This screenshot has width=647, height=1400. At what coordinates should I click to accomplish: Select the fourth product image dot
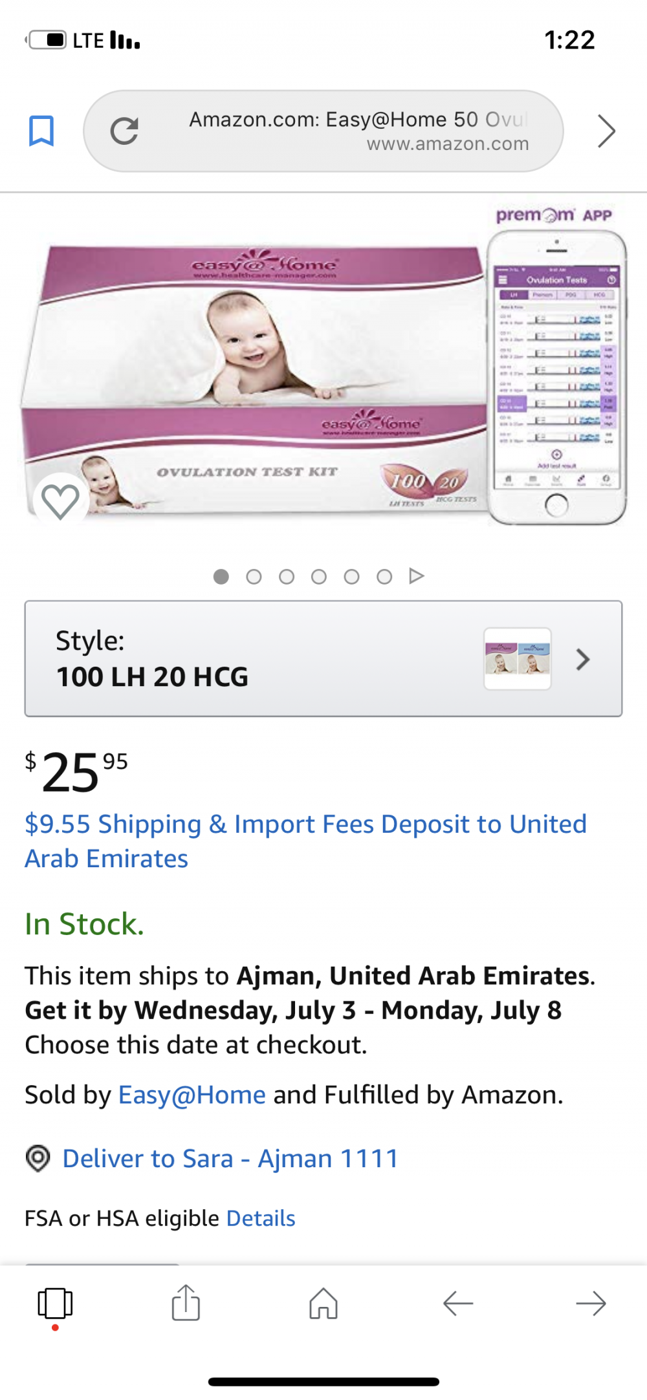[319, 576]
